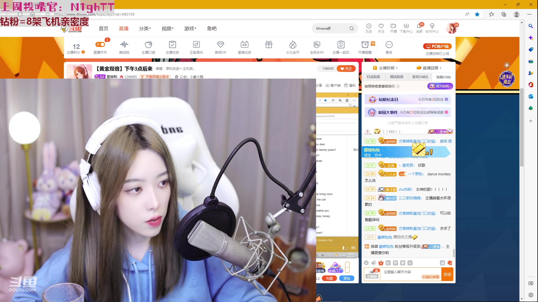Click the 开播提醒 alarm clock icon
The width and height of the screenshot is (538, 302).
click(x=365, y=45)
